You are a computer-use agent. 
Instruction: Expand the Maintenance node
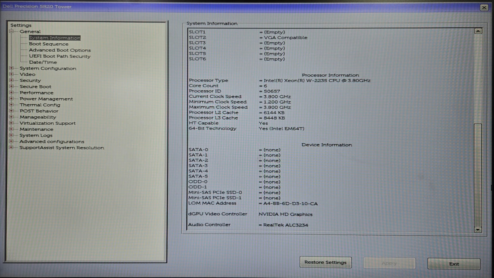coord(12,129)
